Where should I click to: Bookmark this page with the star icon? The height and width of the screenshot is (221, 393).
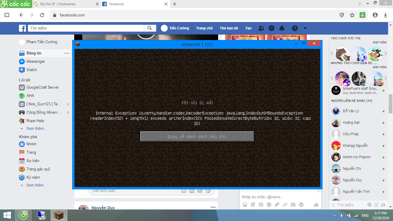coord(352,15)
